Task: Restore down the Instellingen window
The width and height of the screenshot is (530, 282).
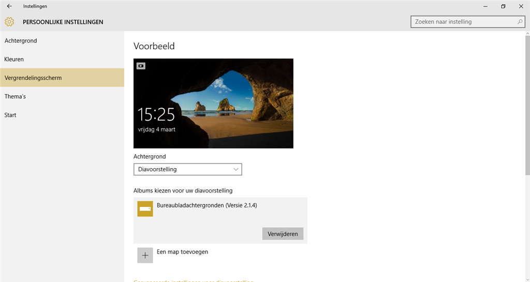Action: point(503,6)
